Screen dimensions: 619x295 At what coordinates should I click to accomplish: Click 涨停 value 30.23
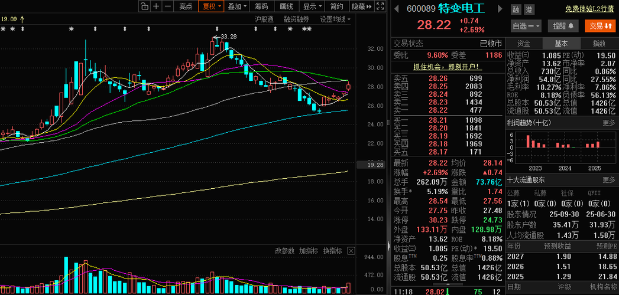click(x=438, y=219)
